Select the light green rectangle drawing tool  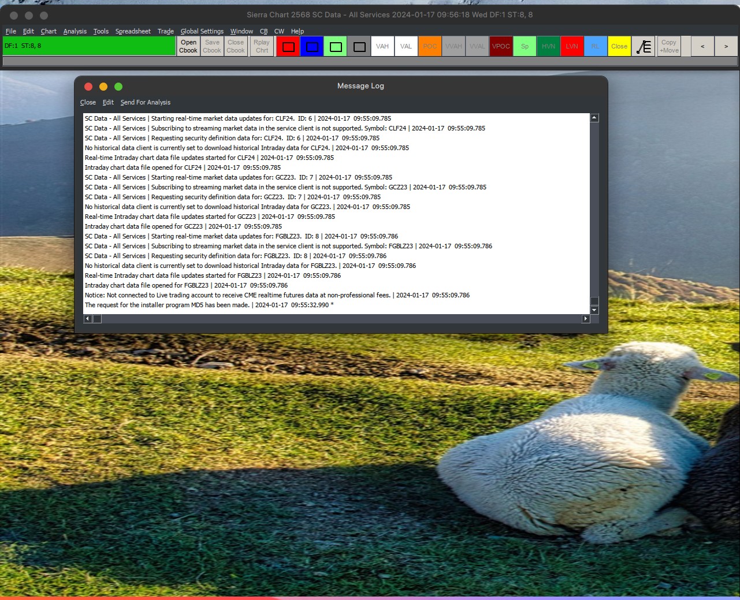pyautogui.click(x=336, y=47)
